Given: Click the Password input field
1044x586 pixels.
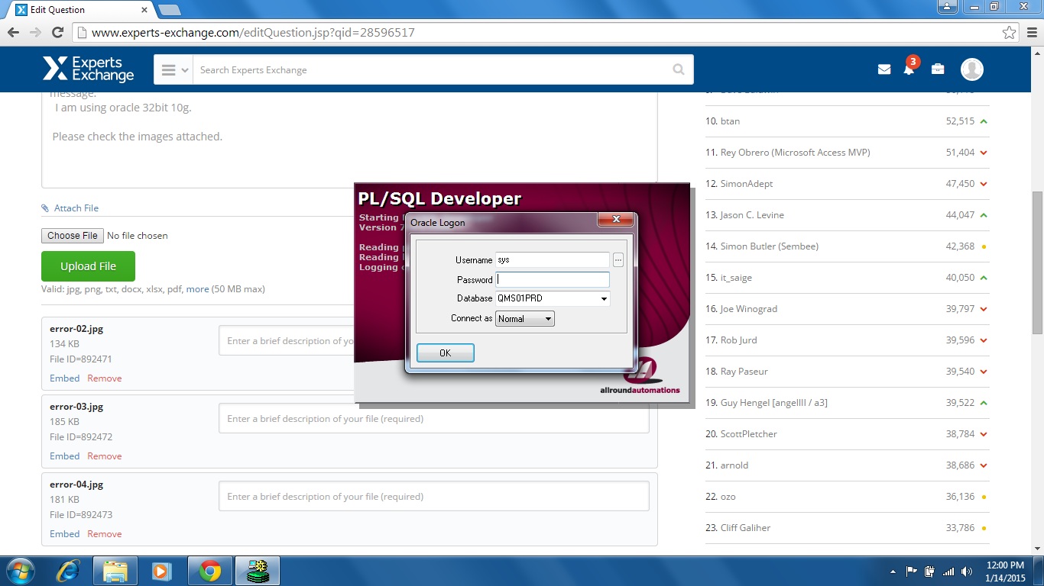Looking at the screenshot, I should 553,279.
